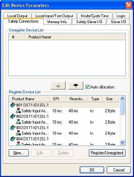This screenshot has height=177, width=134.
Task: Click the Register/Unregisterd button
Action: tap(107, 153)
